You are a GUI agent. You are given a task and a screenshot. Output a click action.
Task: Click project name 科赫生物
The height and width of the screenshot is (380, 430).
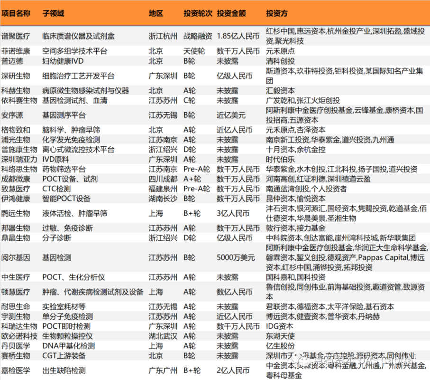click(x=16, y=91)
